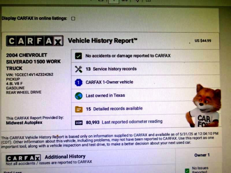Click the Owner 1 column header
This screenshot has width=231, height=173.
202,155
